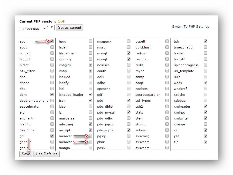Uncheck the pdo checkbox
The image size is (233, 175).
129,100
